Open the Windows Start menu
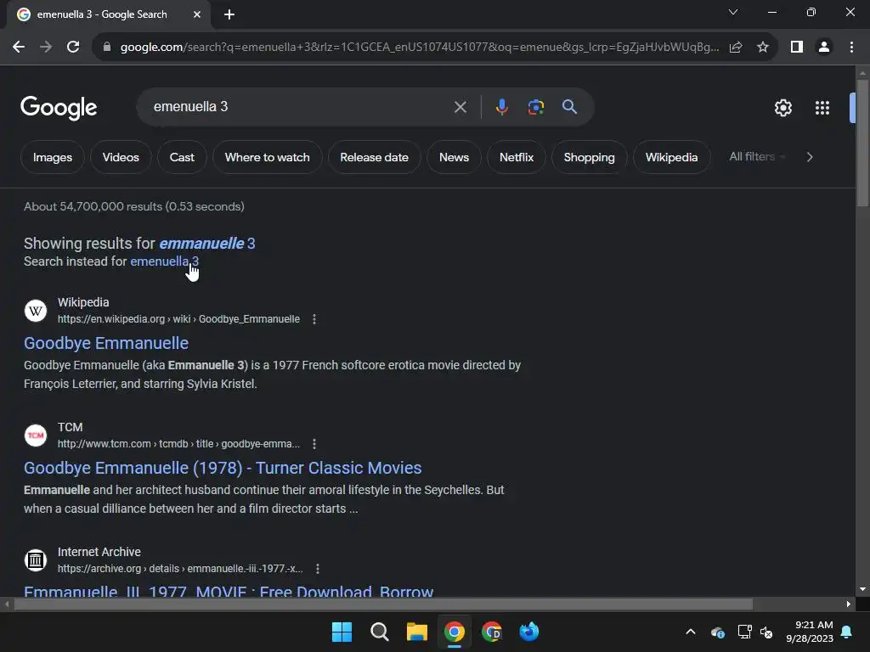The image size is (870, 652). tap(342, 632)
